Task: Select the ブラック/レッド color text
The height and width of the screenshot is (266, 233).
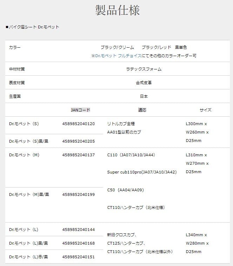Action: click(157, 47)
